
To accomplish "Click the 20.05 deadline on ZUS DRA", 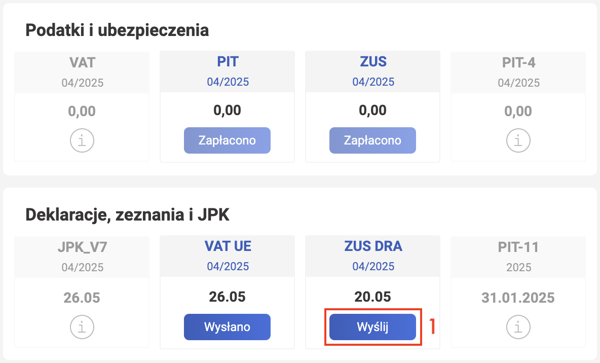I will tap(372, 297).
